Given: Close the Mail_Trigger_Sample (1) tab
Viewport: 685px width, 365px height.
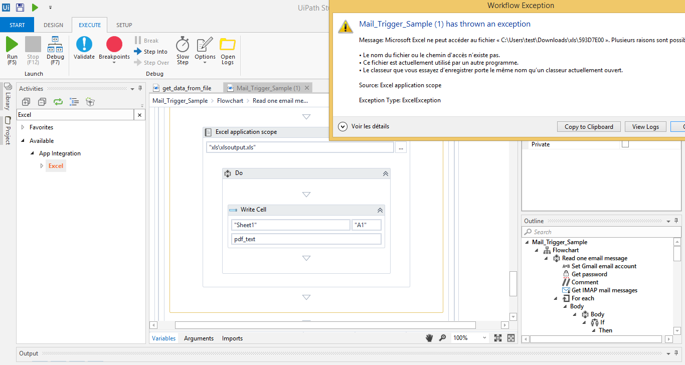Looking at the screenshot, I should (x=307, y=88).
